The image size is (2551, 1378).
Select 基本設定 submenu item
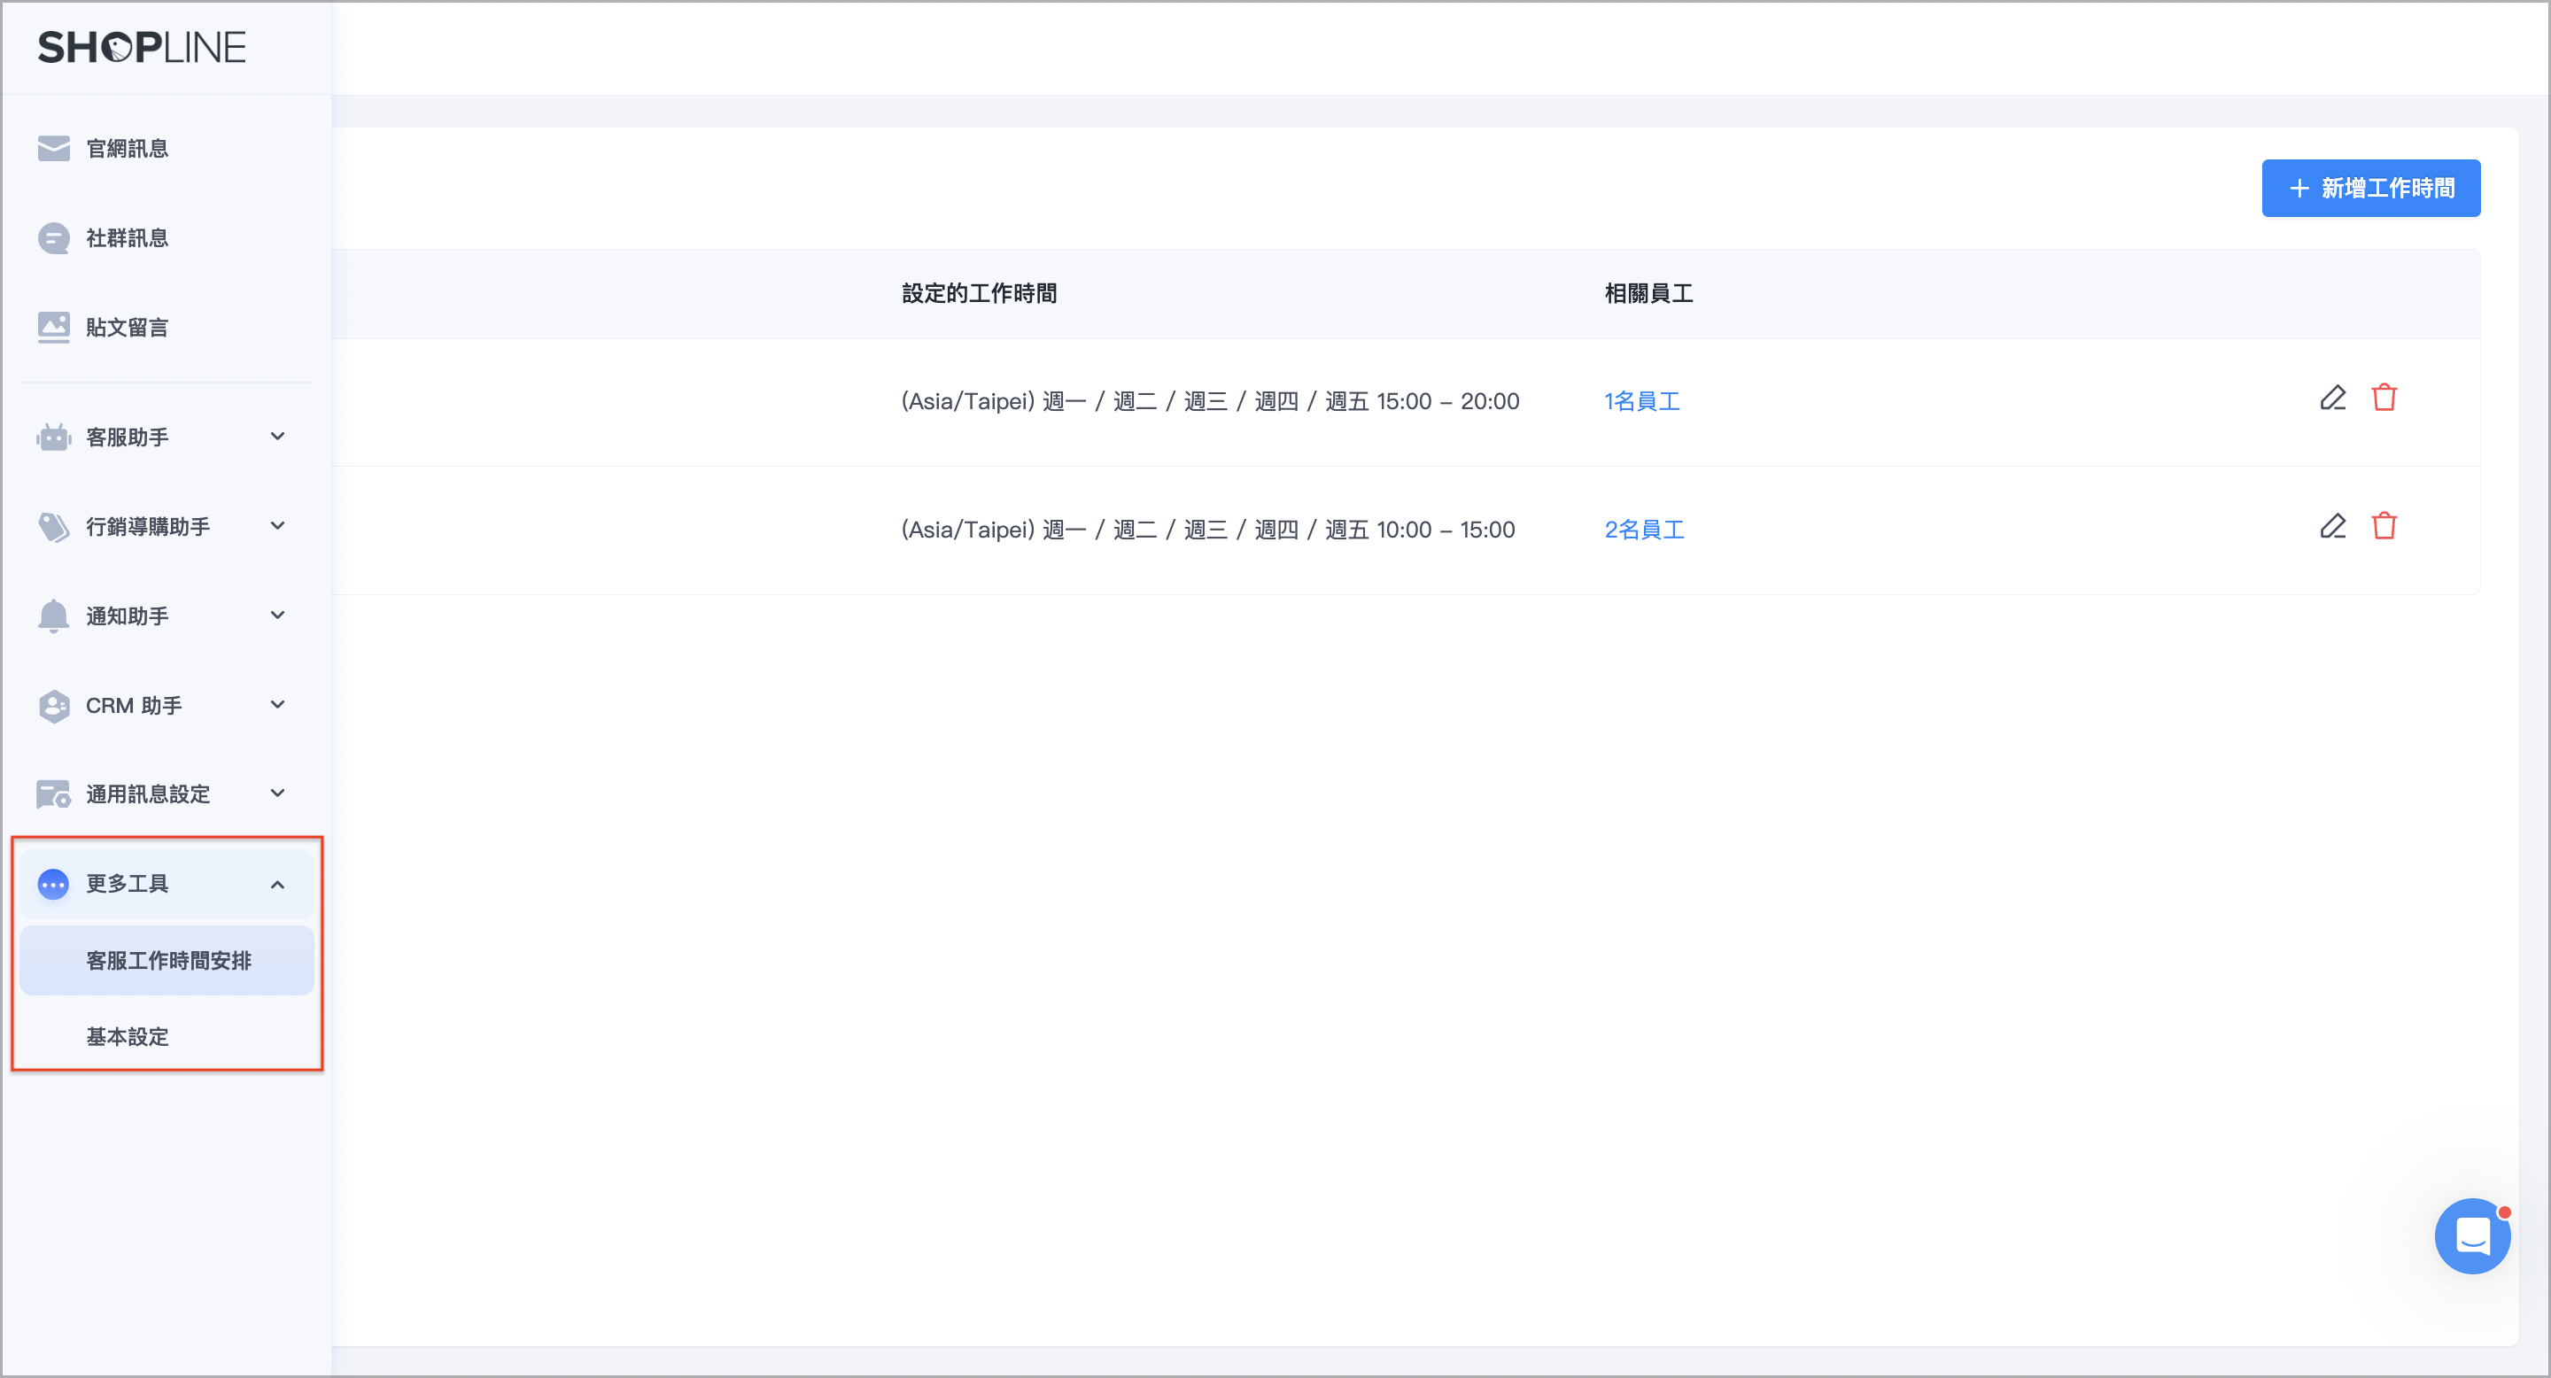point(167,1036)
